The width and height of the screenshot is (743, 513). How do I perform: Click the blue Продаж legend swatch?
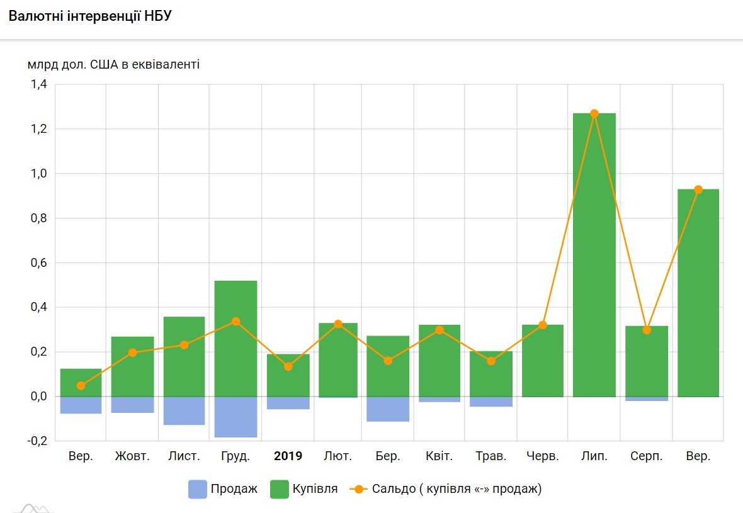(197, 489)
